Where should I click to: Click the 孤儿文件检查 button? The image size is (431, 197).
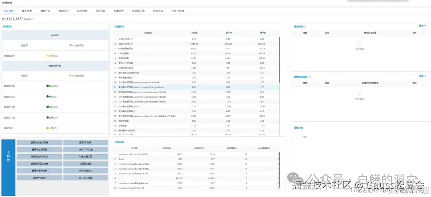tap(86, 178)
